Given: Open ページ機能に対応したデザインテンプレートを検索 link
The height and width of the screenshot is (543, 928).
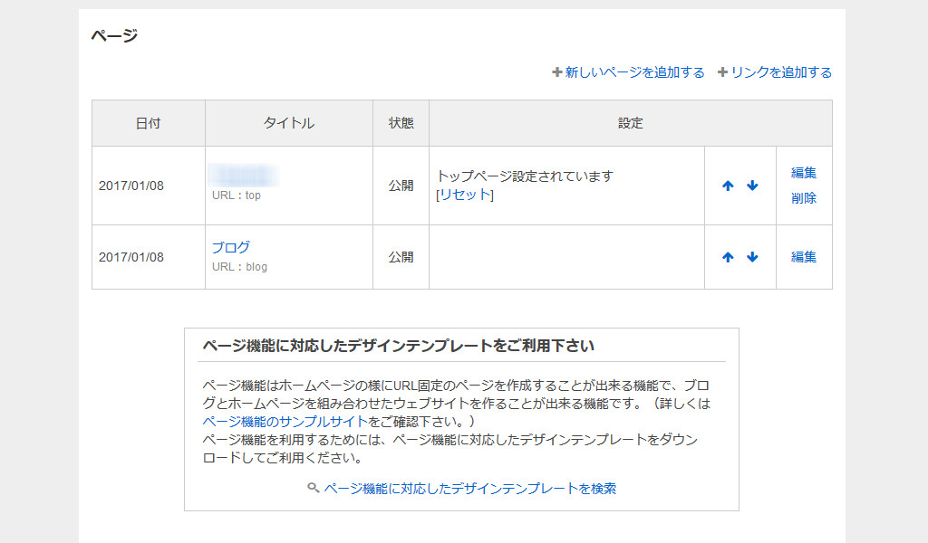Looking at the screenshot, I should (470, 489).
